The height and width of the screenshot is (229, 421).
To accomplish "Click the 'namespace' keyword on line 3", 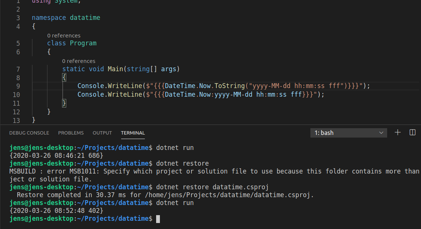I will tap(49, 18).
